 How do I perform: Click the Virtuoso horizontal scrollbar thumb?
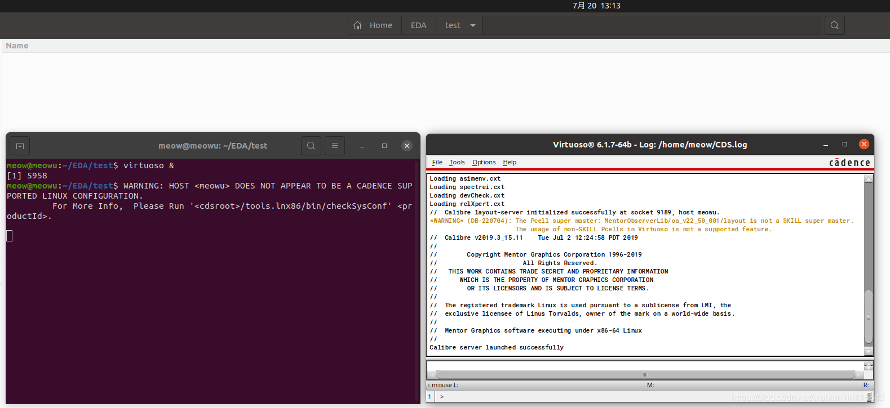[x=645, y=375]
